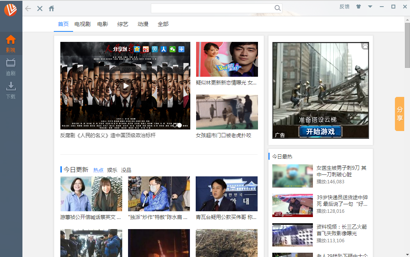Viewport: 410px width, 257px height.
Task: Expand the main menu dropdown arrow
Action: 370,7
